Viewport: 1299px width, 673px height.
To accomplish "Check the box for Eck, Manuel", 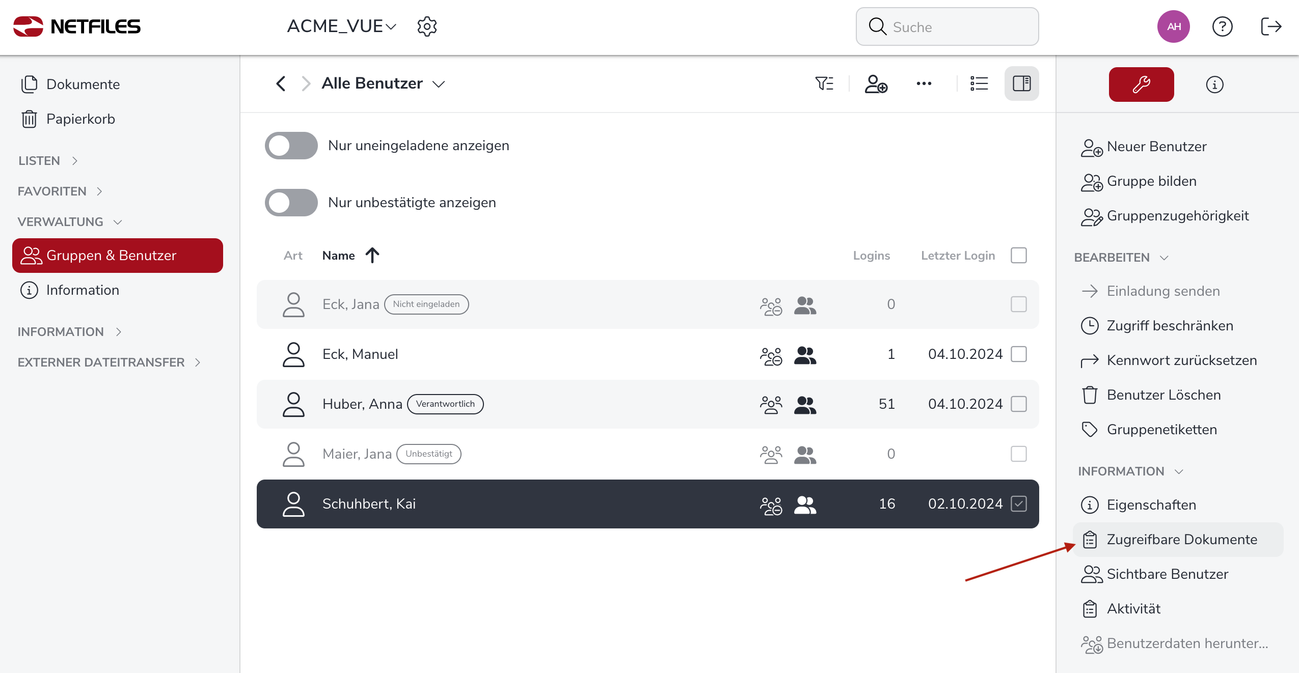I will (x=1018, y=354).
